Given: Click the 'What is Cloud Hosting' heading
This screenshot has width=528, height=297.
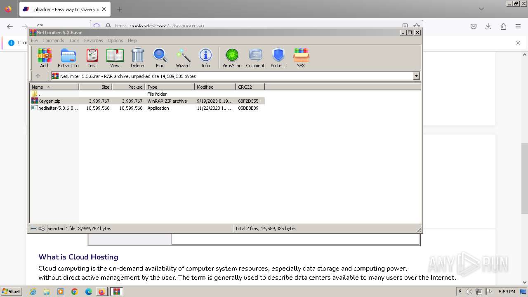Looking at the screenshot, I should (x=78, y=257).
